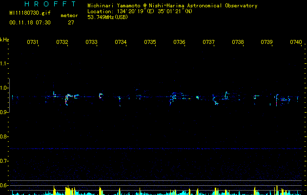Click the 0.8 frequency axis label
Viewport: 307px width, 195px height.
3,136
